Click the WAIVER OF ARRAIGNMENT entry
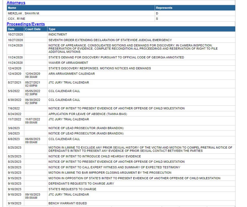Viewport: 247px width, 207px height. coord(68,63)
